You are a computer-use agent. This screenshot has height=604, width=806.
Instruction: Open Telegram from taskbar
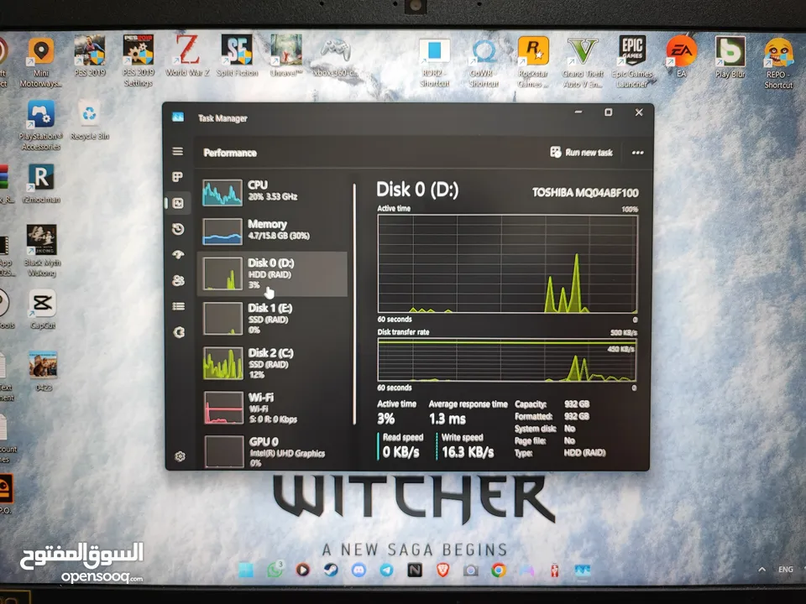pyautogui.click(x=386, y=570)
